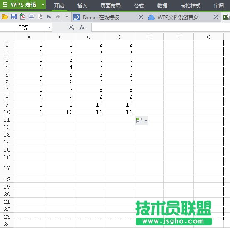Select row 5 header
The image size is (230, 228).
click(x=7, y=75)
